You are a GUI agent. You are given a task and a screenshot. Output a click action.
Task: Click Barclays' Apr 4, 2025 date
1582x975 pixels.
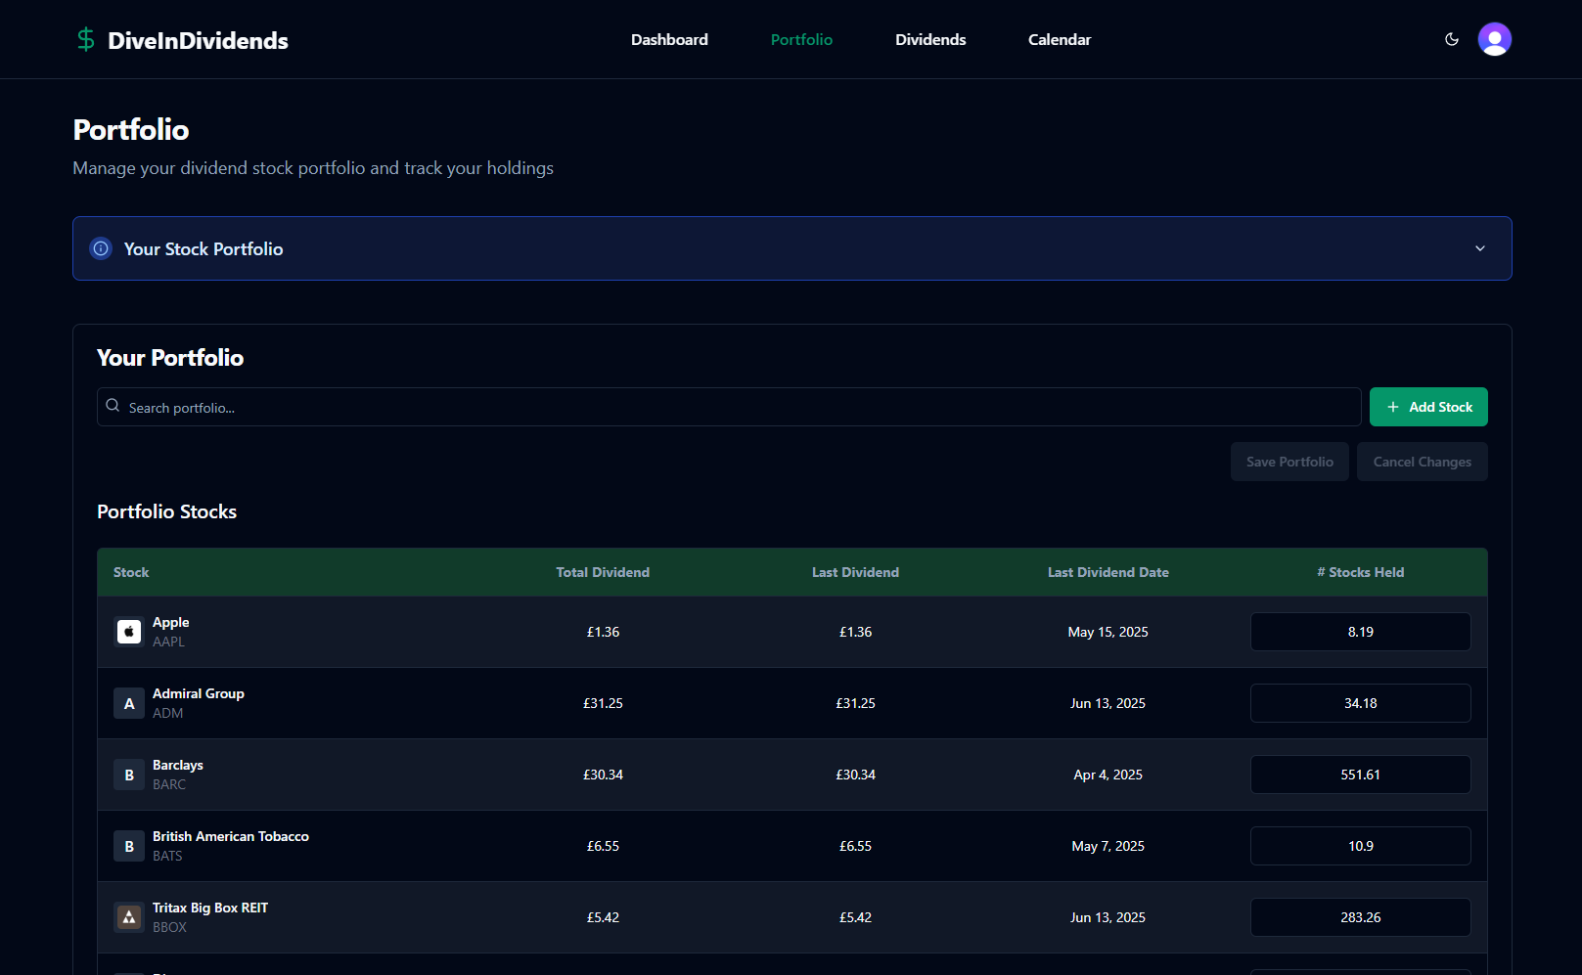[x=1108, y=775]
